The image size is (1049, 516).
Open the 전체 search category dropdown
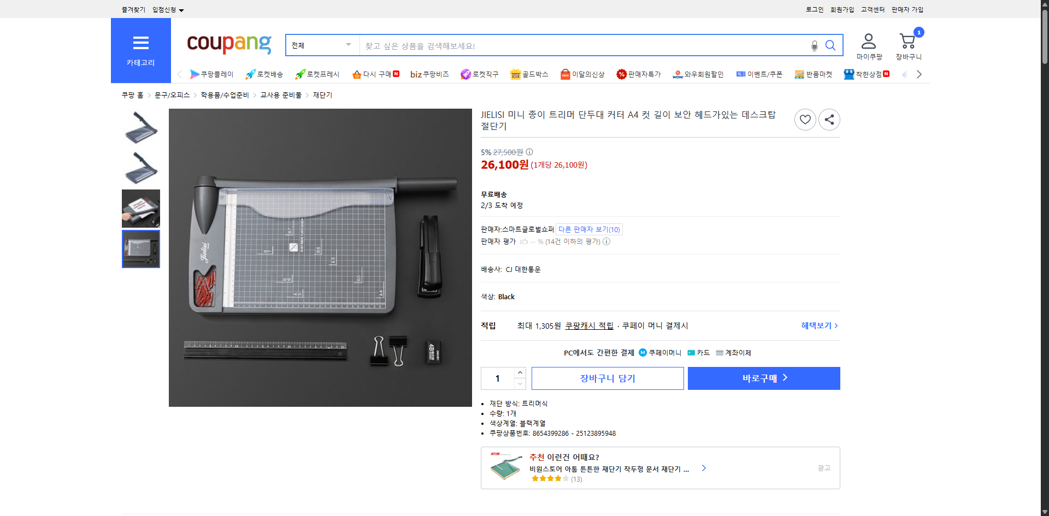point(322,45)
